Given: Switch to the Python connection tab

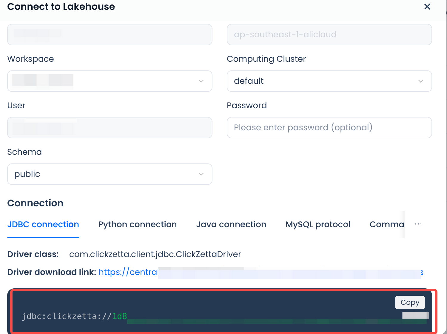Looking at the screenshot, I should (137, 225).
